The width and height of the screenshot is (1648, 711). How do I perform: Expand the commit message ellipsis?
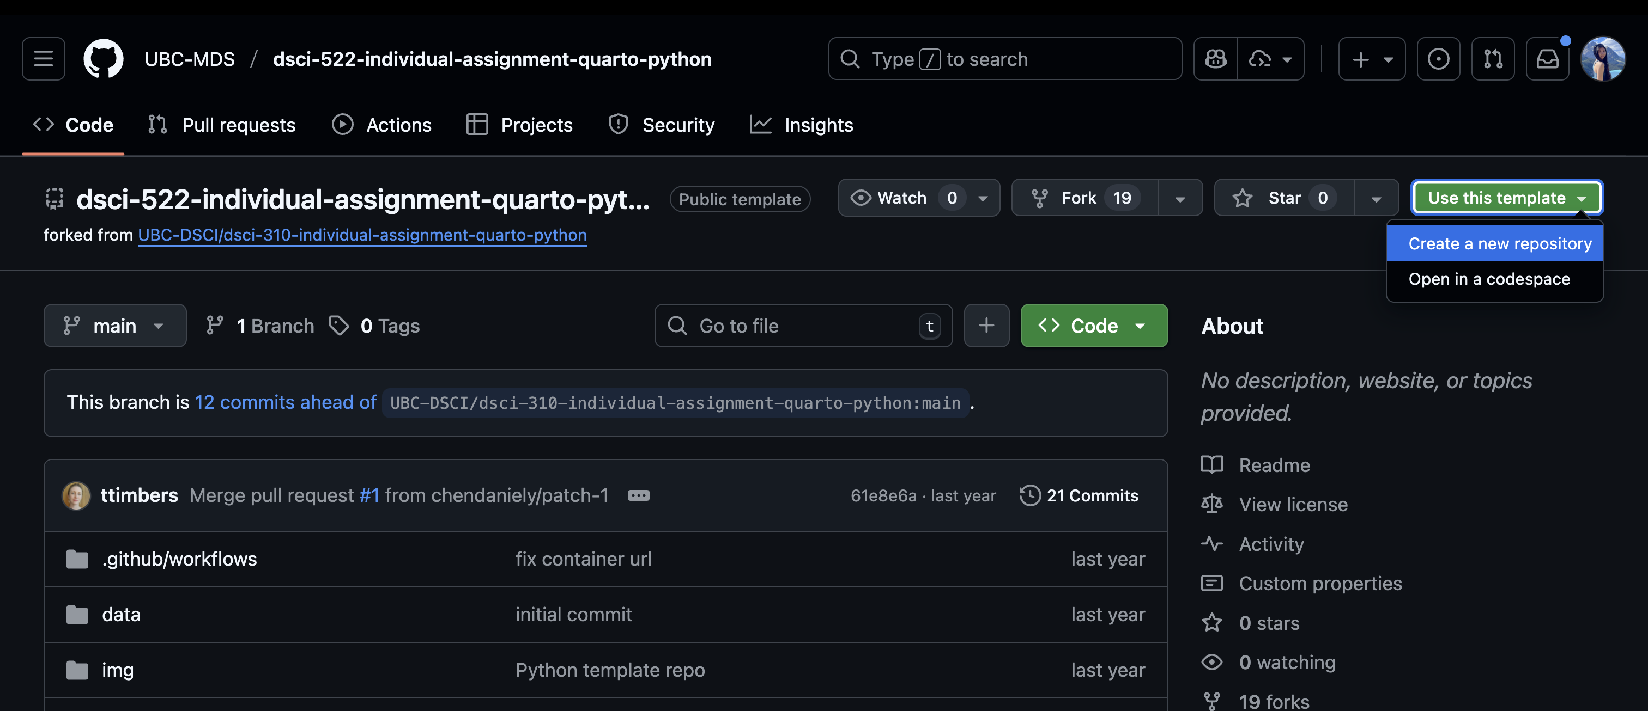pos(638,496)
